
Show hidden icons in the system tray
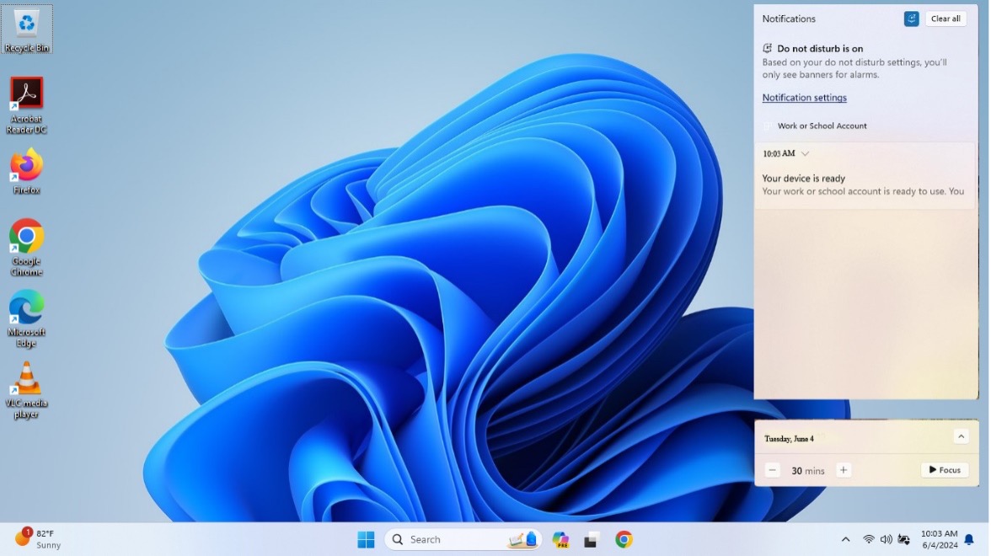pyautogui.click(x=845, y=539)
